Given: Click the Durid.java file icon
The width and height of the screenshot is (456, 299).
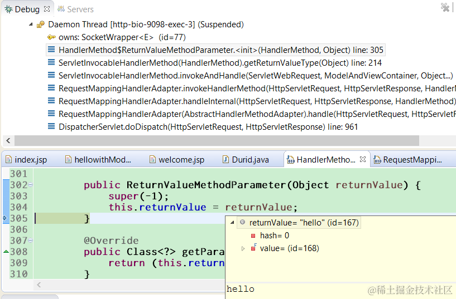Looking at the screenshot, I should (x=225, y=159).
